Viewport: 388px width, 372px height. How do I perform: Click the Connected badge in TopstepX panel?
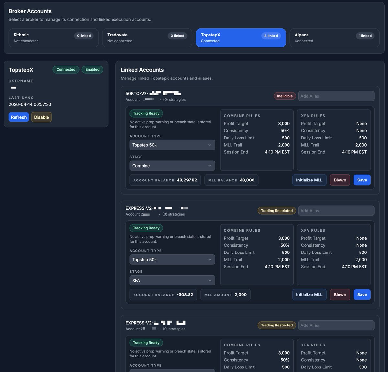tap(66, 69)
